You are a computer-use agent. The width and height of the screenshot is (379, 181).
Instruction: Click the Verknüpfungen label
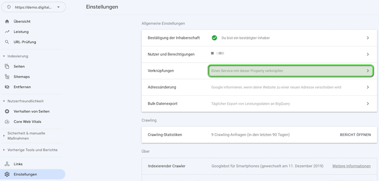point(161,71)
